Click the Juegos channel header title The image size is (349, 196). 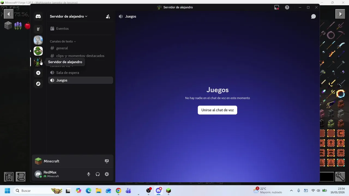click(131, 16)
